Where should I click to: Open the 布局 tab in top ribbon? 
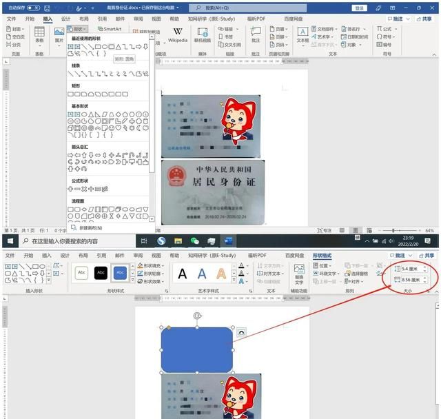(83, 19)
